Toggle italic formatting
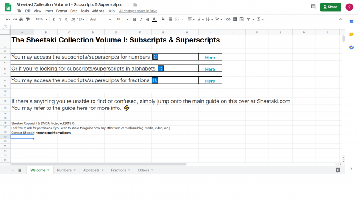 click(141, 19)
